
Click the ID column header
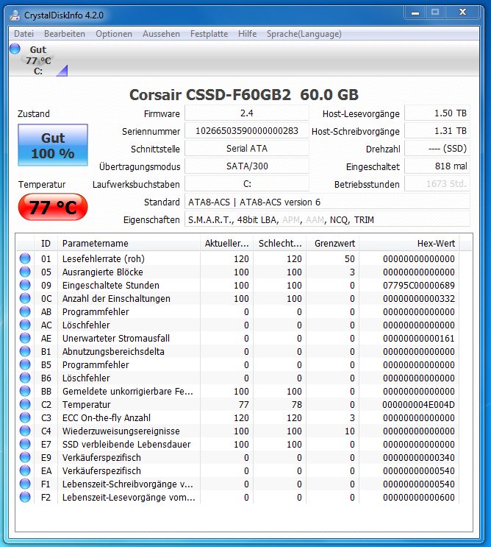click(x=46, y=243)
